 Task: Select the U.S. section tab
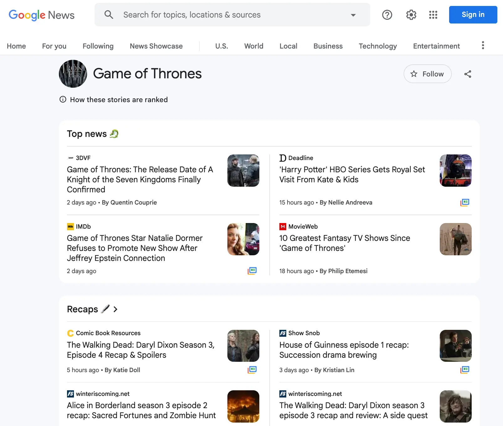222,46
